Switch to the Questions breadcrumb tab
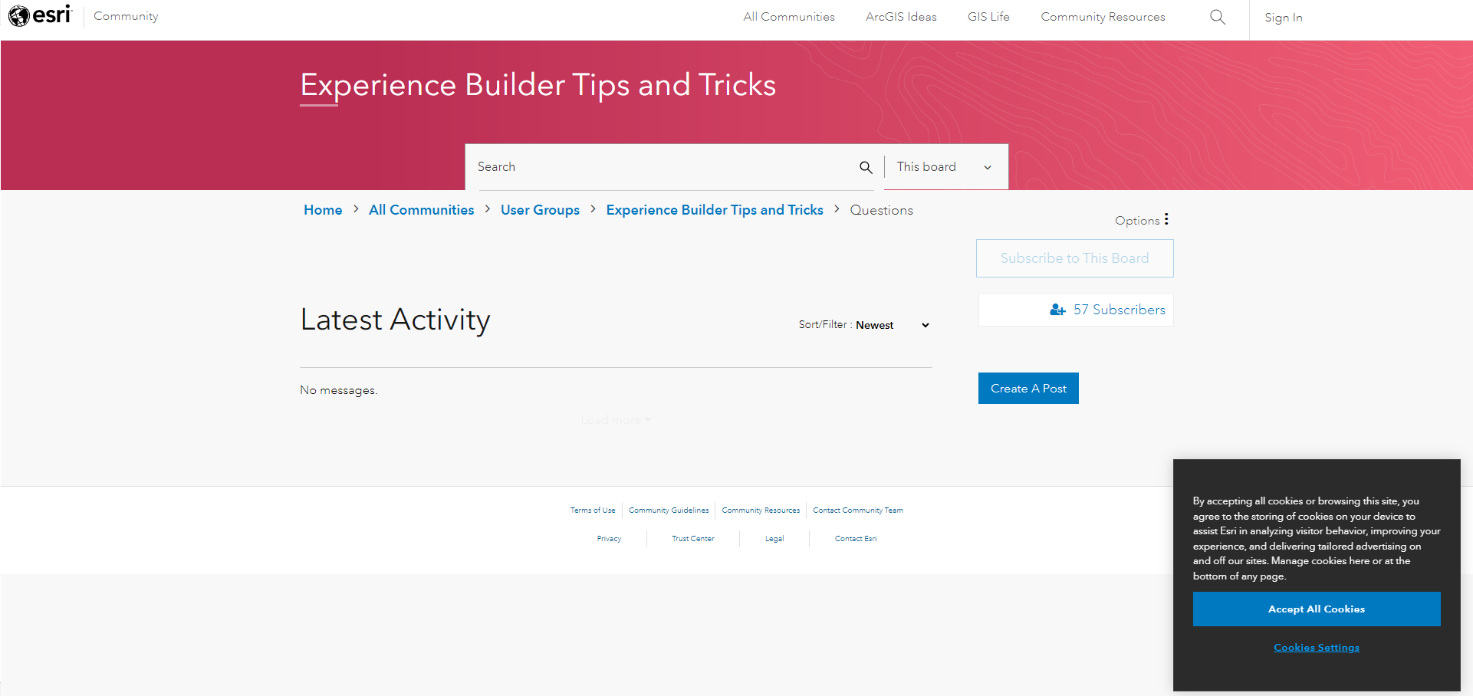 click(x=881, y=209)
